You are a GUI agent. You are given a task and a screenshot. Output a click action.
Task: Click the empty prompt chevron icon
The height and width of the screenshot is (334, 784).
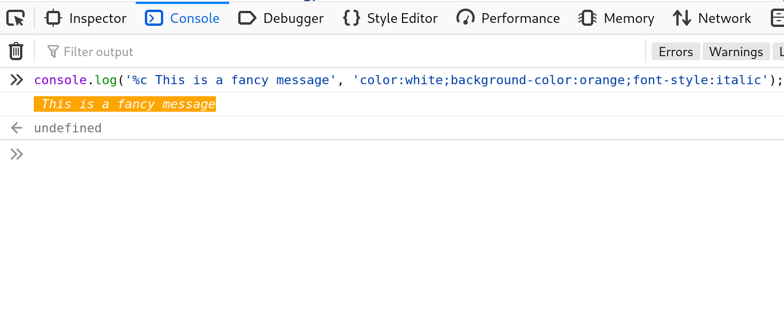[x=17, y=154]
